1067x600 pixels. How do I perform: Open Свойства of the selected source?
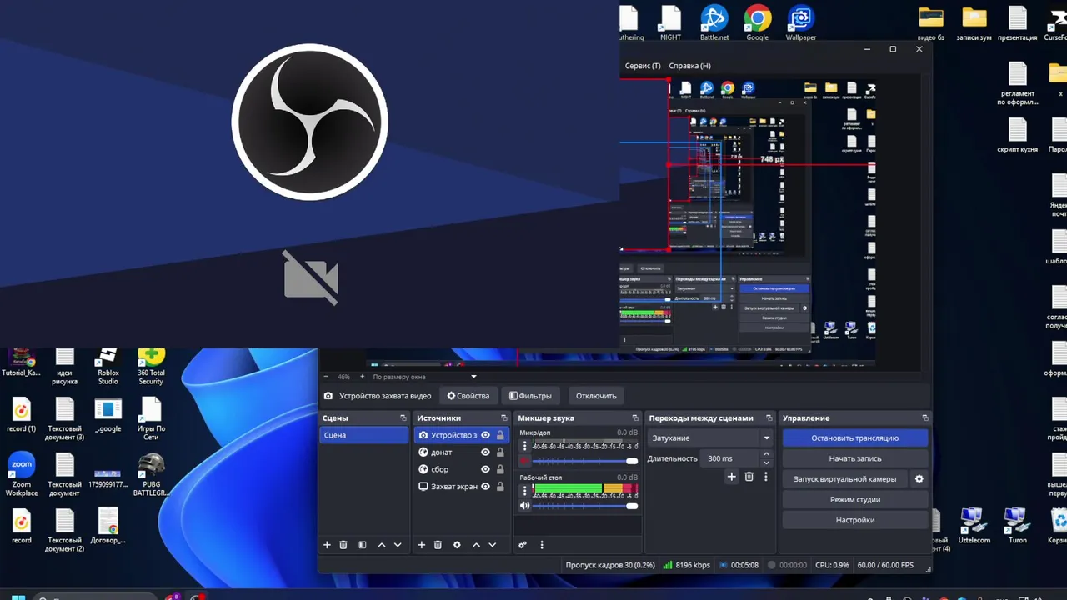tap(468, 396)
